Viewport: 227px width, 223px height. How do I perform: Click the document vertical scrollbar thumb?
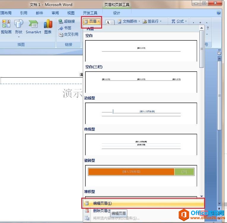pyautogui.click(x=220, y=95)
